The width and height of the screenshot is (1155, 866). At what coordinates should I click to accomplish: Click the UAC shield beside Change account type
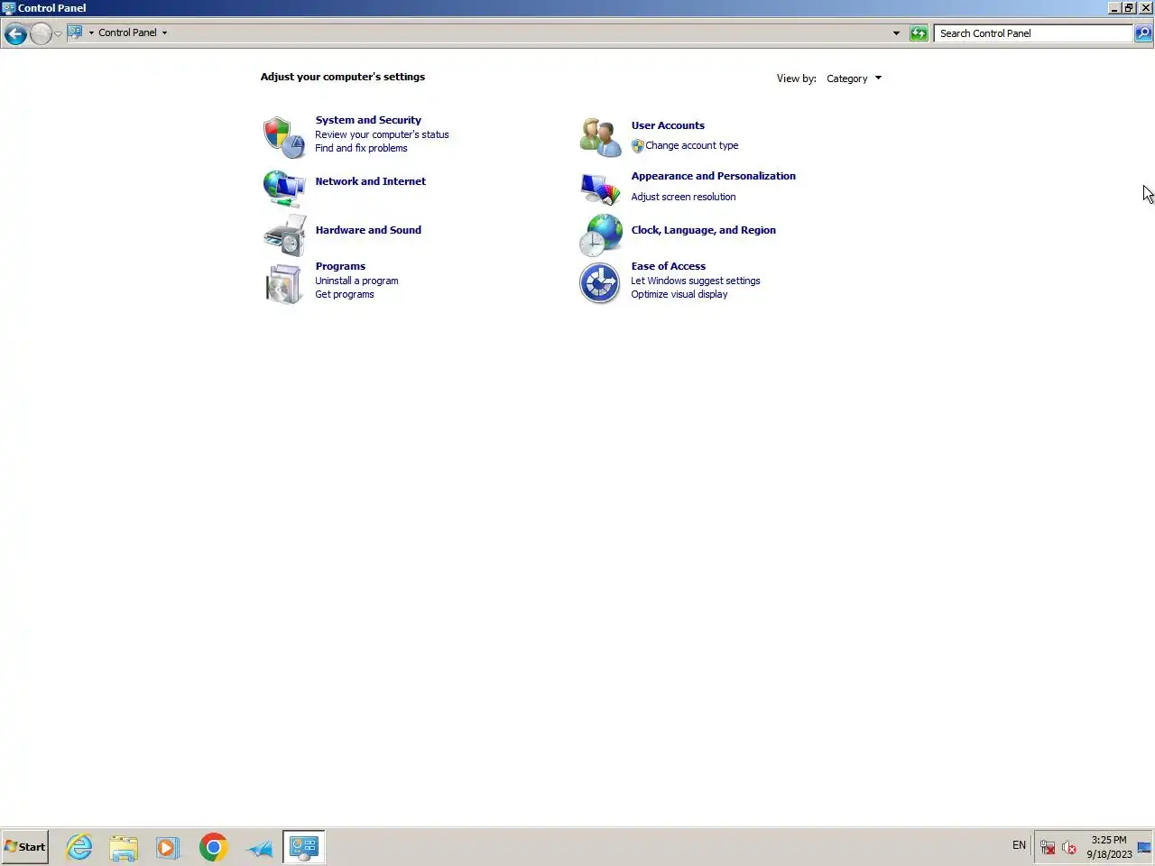point(637,145)
